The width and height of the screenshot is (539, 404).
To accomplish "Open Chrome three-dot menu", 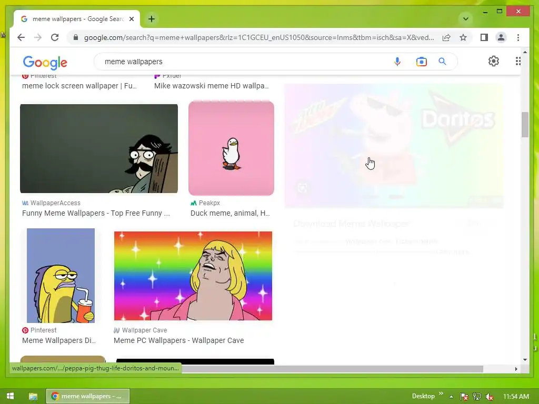I will click(x=518, y=37).
